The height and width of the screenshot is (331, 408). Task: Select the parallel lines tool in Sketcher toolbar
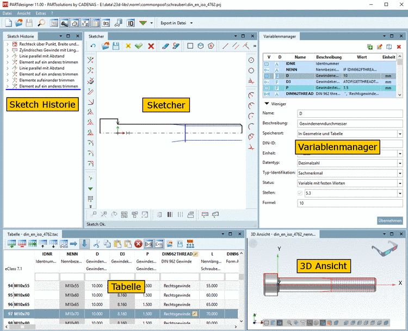(236, 46)
